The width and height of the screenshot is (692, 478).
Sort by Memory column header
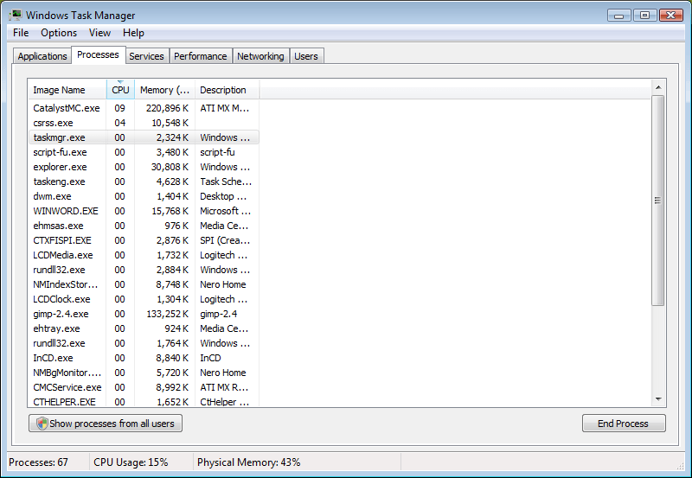(x=164, y=90)
